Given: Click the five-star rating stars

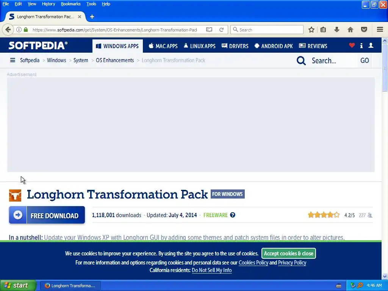Looking at the screenshot, I should pyautogui.click(x=324, y=215).
